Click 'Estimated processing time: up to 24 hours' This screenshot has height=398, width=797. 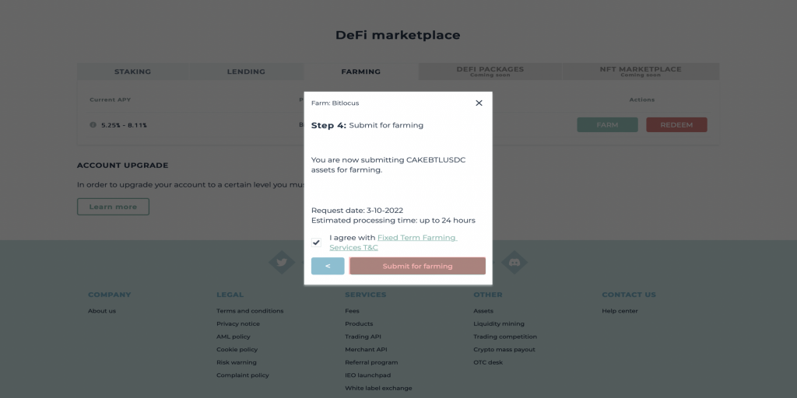(x=393, y=220)
